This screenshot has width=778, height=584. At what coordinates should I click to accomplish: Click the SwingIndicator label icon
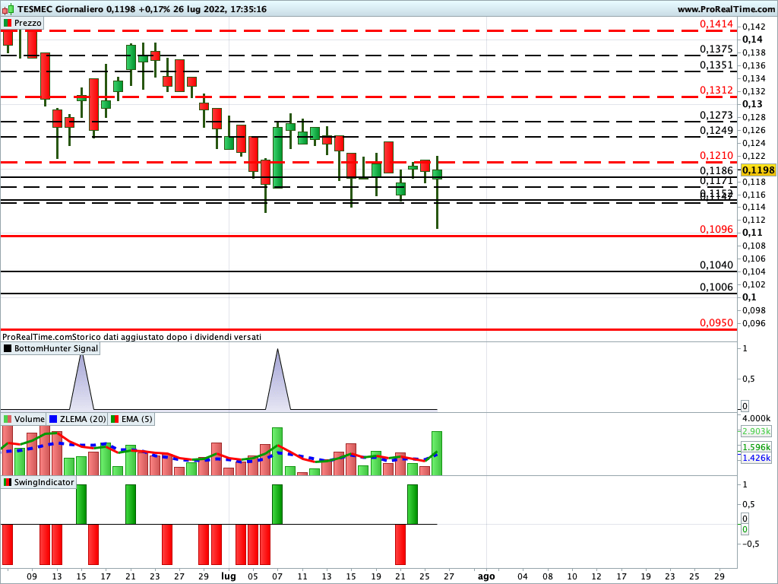tap(8, 482)
